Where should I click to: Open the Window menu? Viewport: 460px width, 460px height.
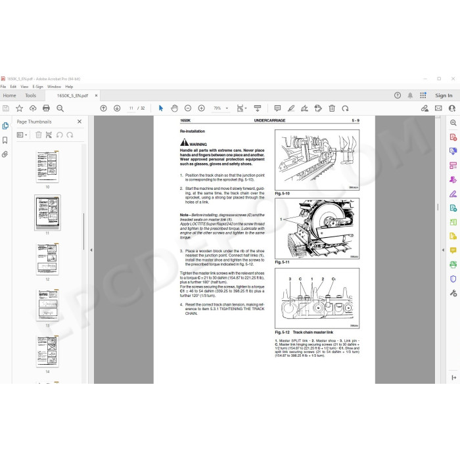(x=54, y=87)
